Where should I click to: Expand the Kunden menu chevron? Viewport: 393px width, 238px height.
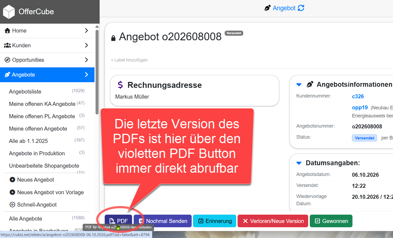pyautogui.click(x=86, y=45)
